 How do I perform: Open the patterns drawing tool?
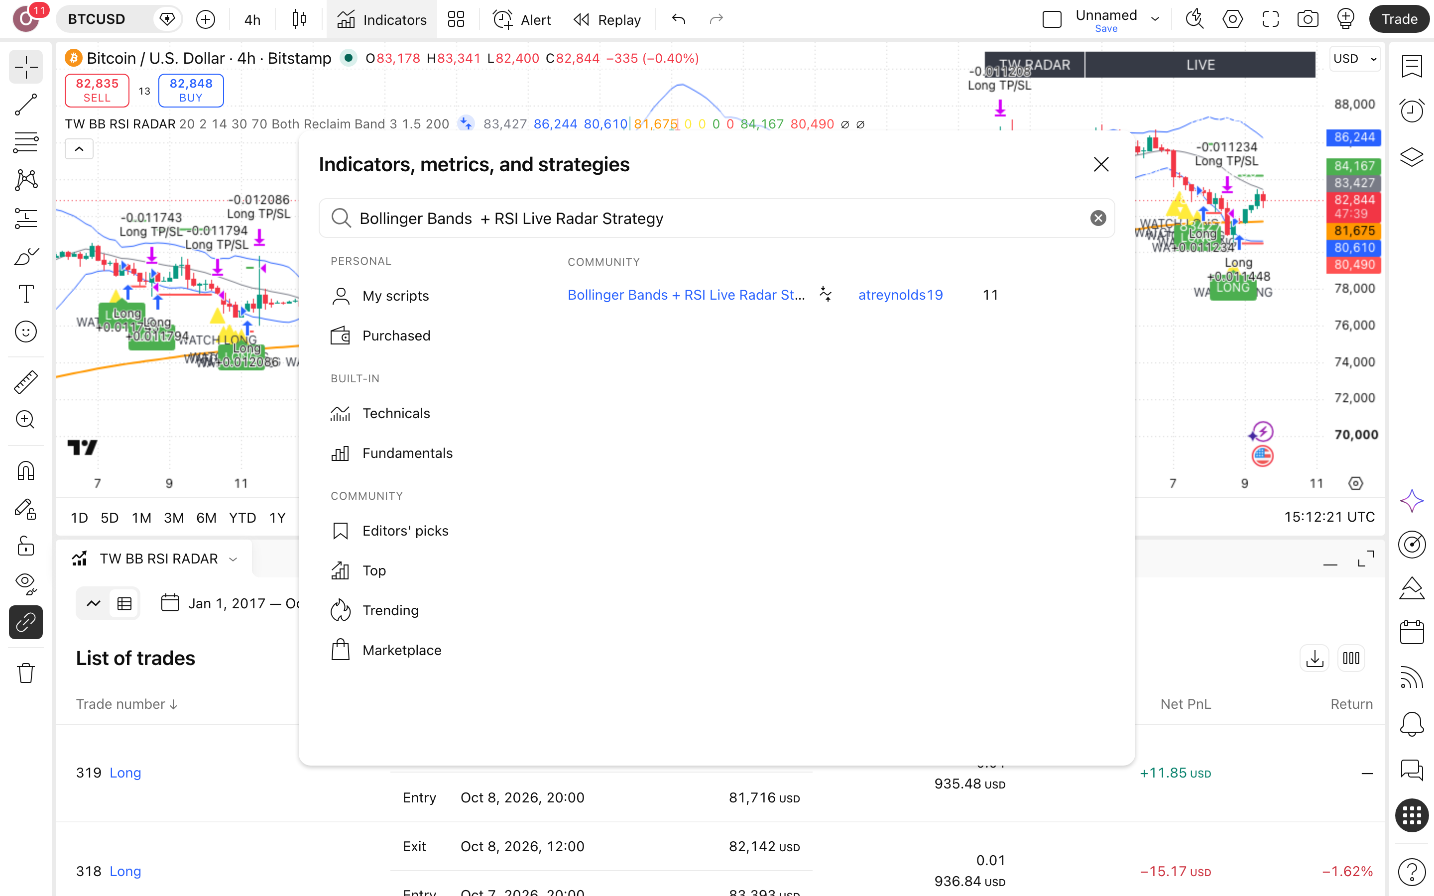tap(25, 180)
